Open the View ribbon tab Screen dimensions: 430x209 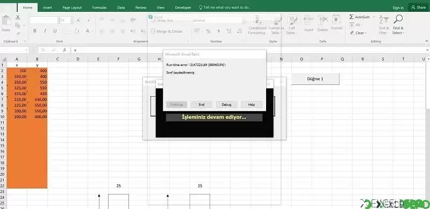pos(160,8)
